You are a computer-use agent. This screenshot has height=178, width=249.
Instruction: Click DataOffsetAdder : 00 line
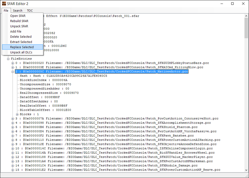click(39, 101)
